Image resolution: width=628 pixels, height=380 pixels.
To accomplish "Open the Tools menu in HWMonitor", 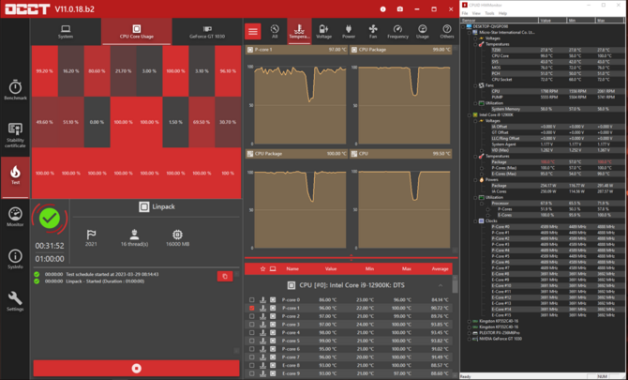I will point(489,13).
